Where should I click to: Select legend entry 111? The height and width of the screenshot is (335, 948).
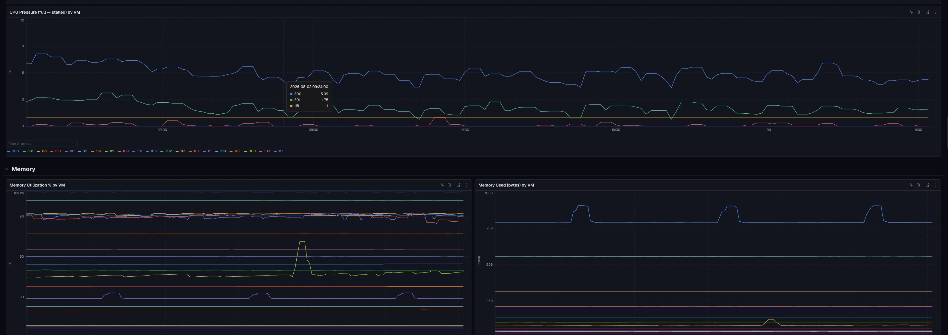pyautogui.click(x=207, y=151)
